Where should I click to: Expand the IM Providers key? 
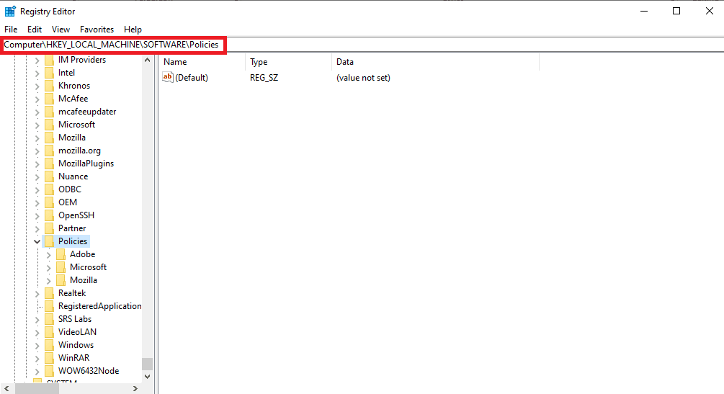37,60
